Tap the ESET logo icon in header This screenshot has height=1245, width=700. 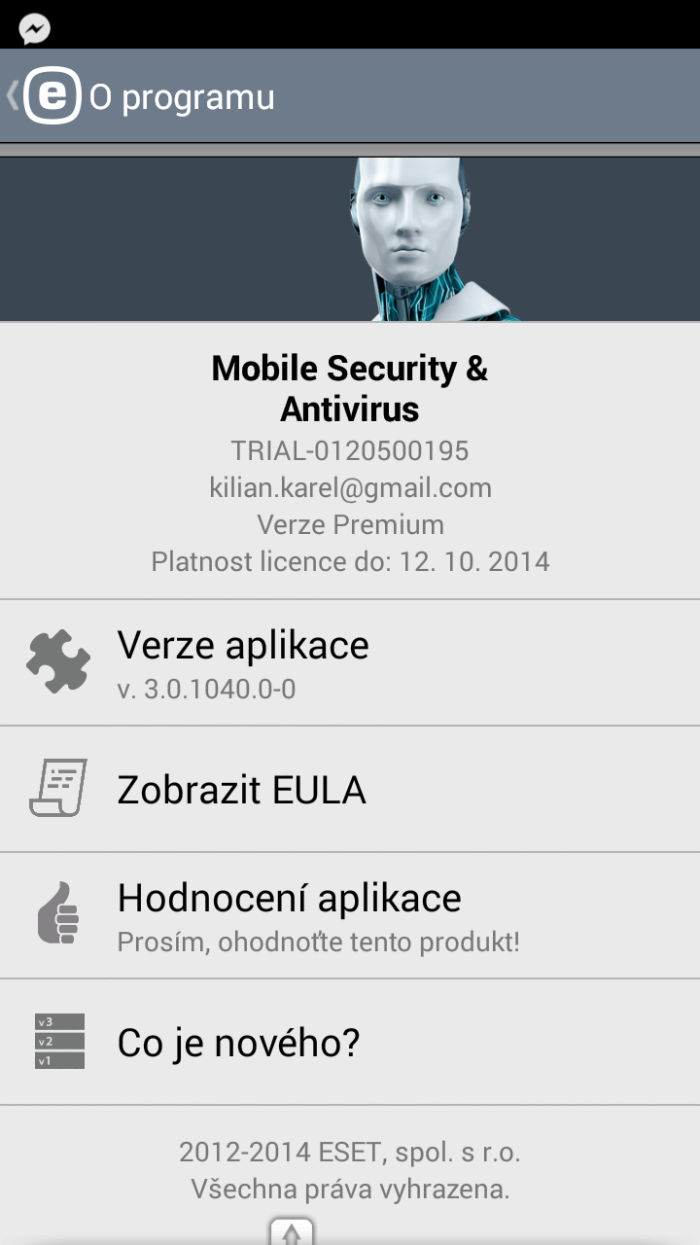pyautogui.click(x=52, y=96)
